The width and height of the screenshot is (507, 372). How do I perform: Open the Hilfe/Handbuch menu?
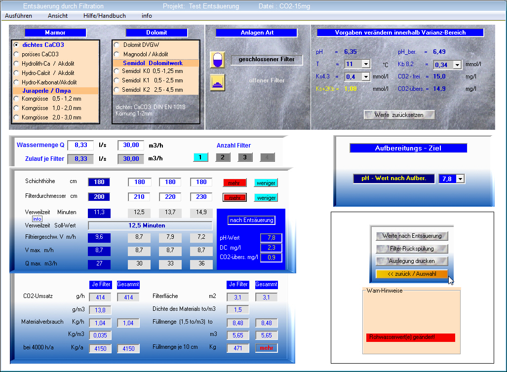coord(105,16)
